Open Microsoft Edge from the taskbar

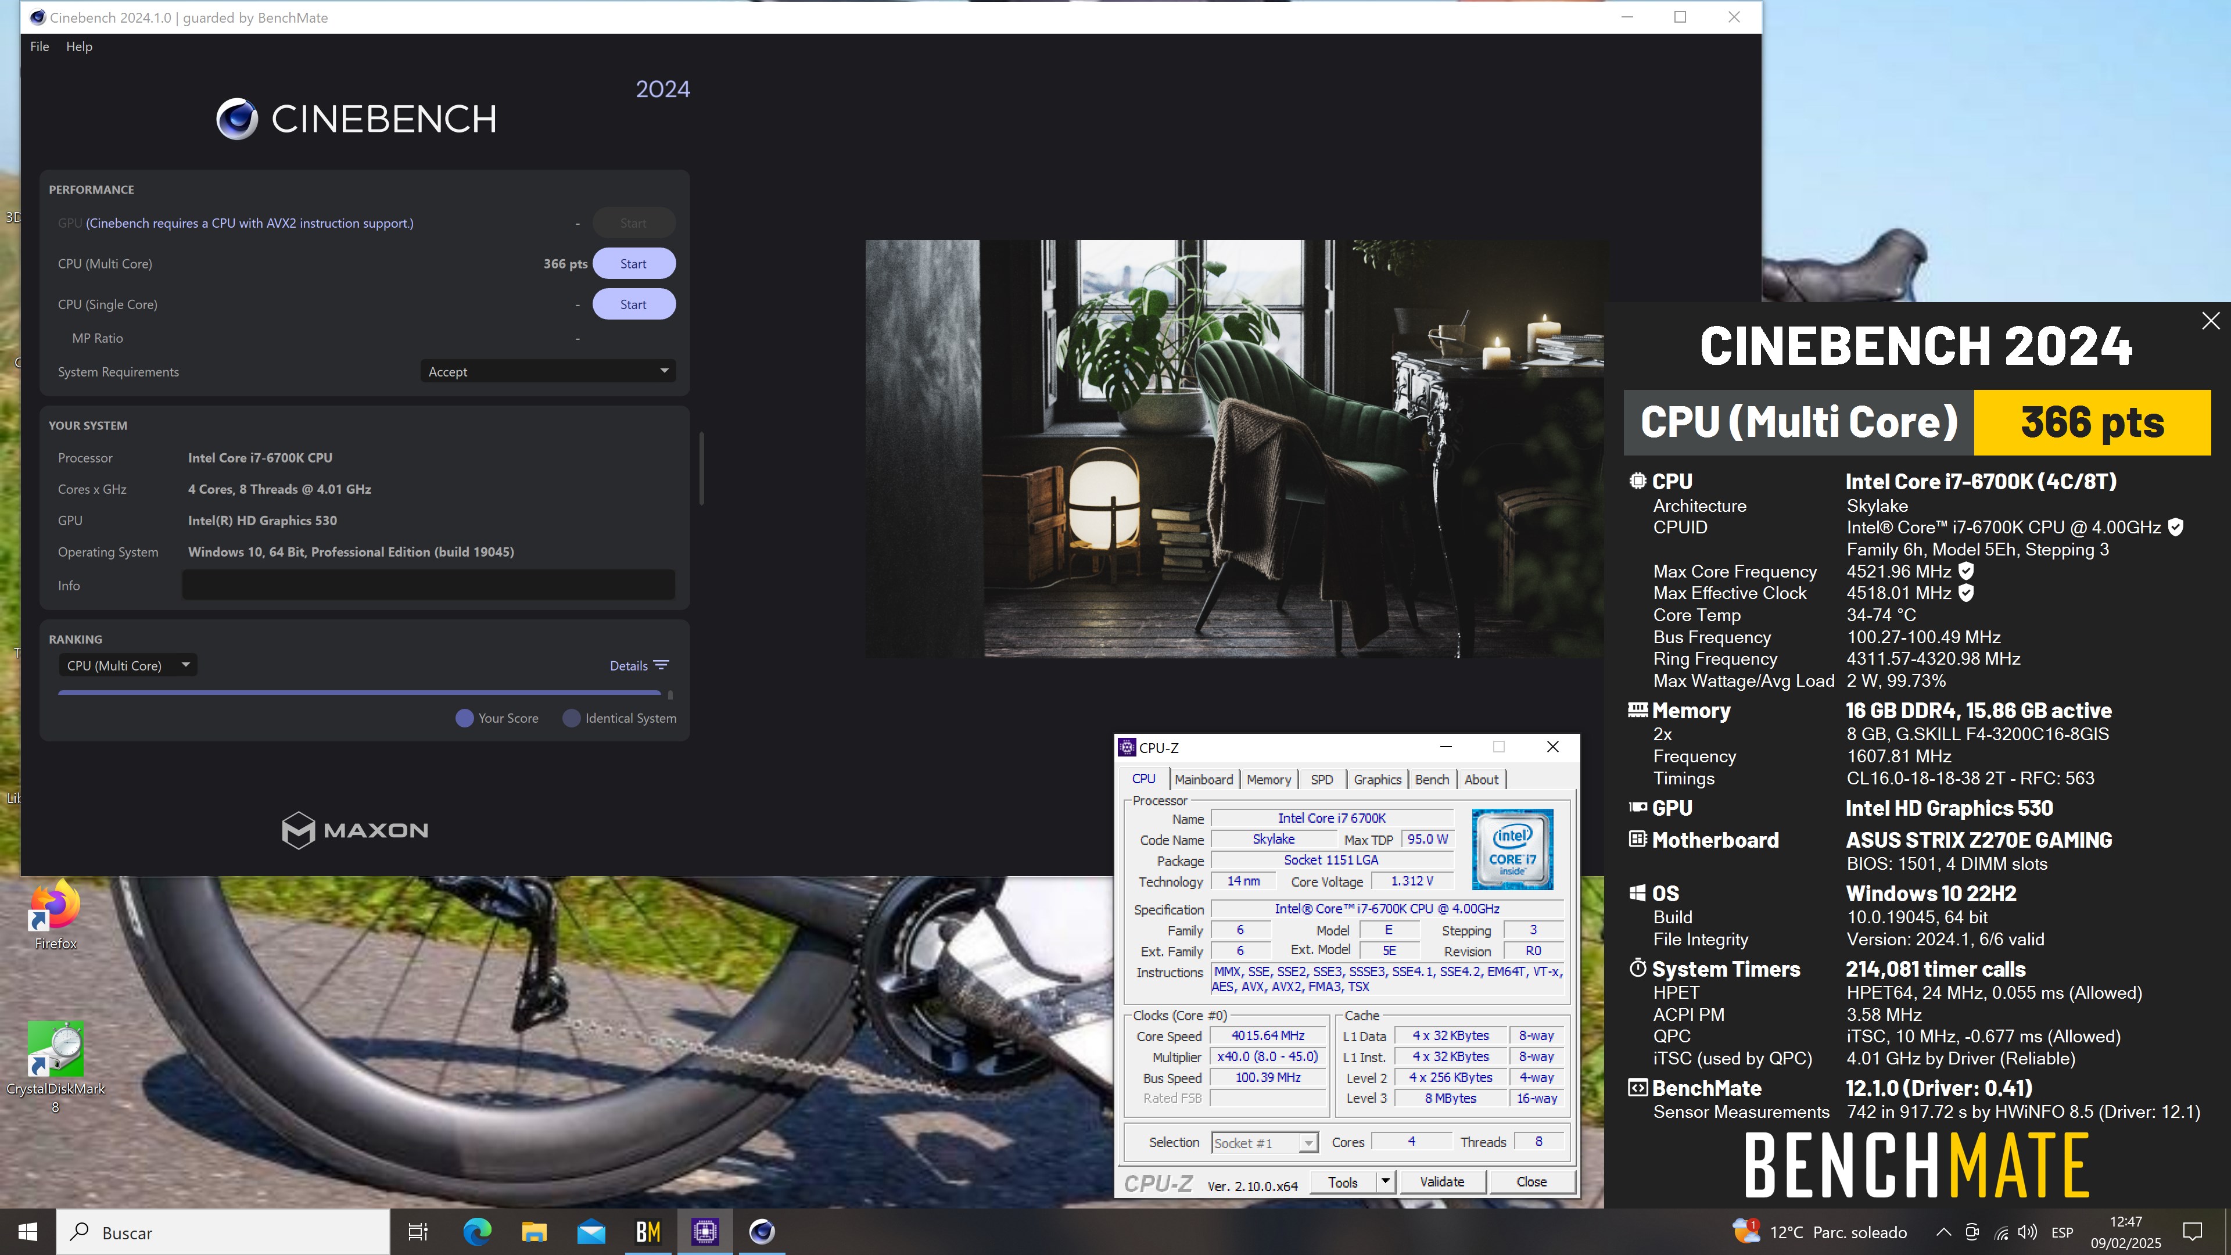[476, 1232]
